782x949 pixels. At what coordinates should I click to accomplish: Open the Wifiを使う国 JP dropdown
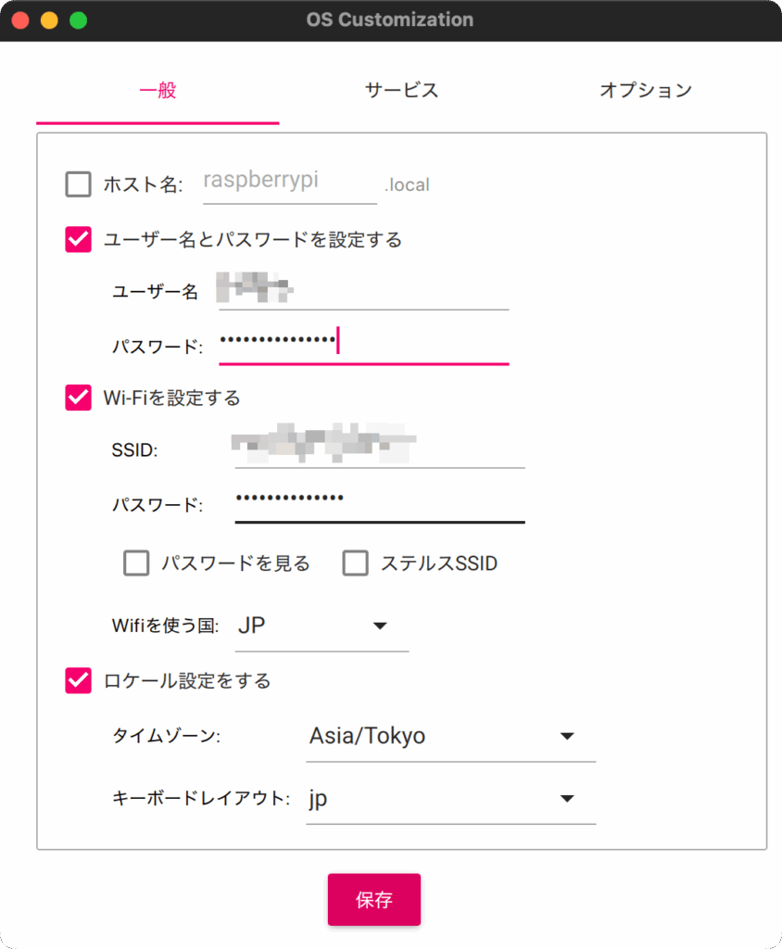click(322, 626)
